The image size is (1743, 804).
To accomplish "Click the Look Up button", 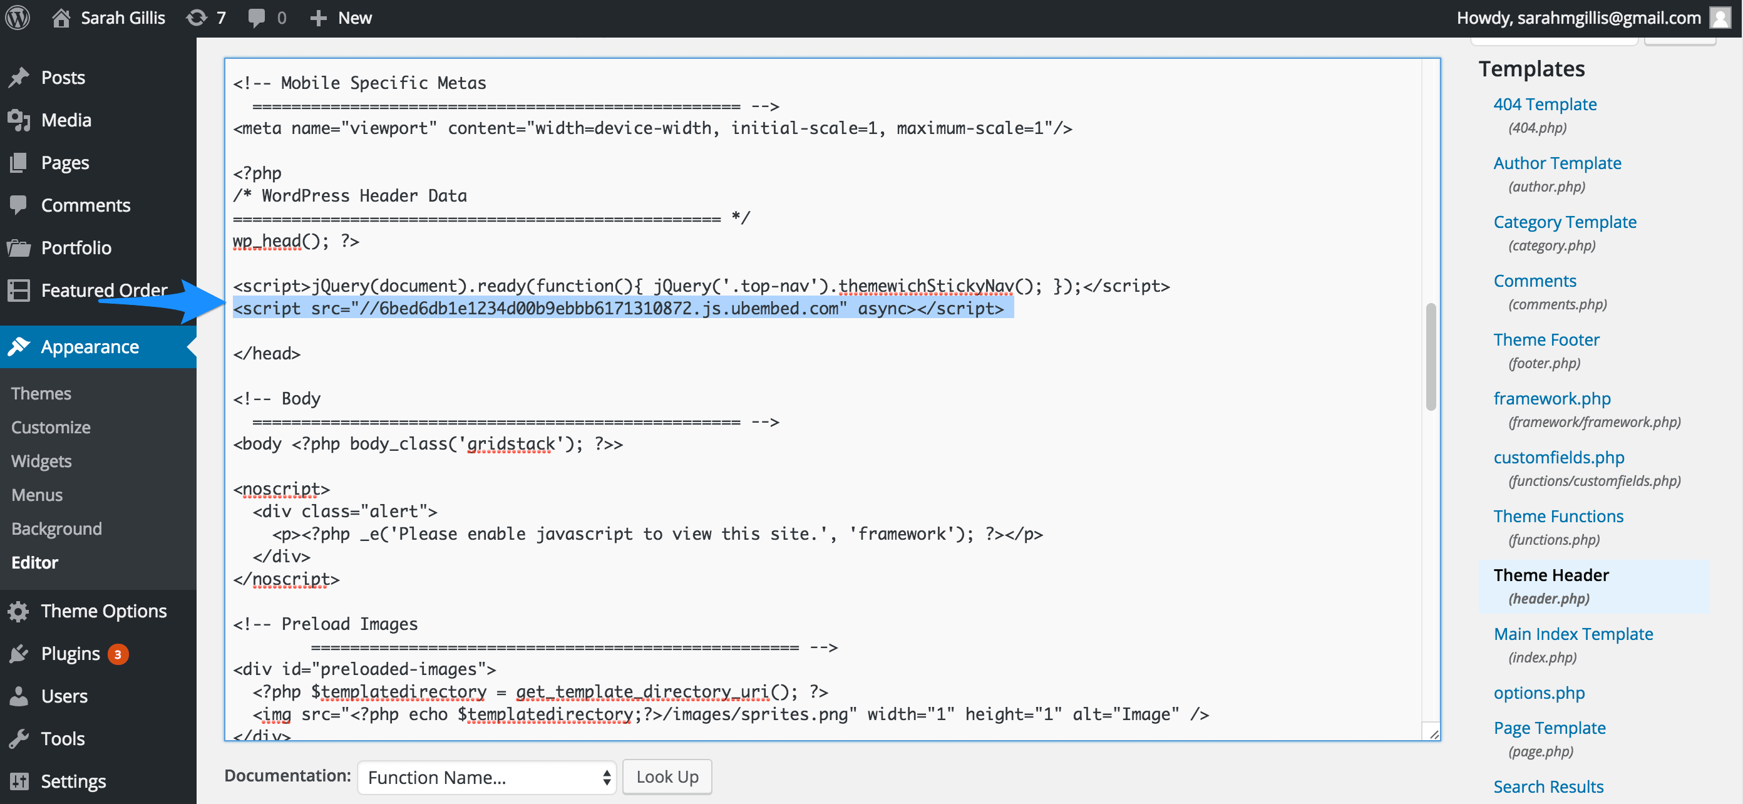I will point(667,777).
